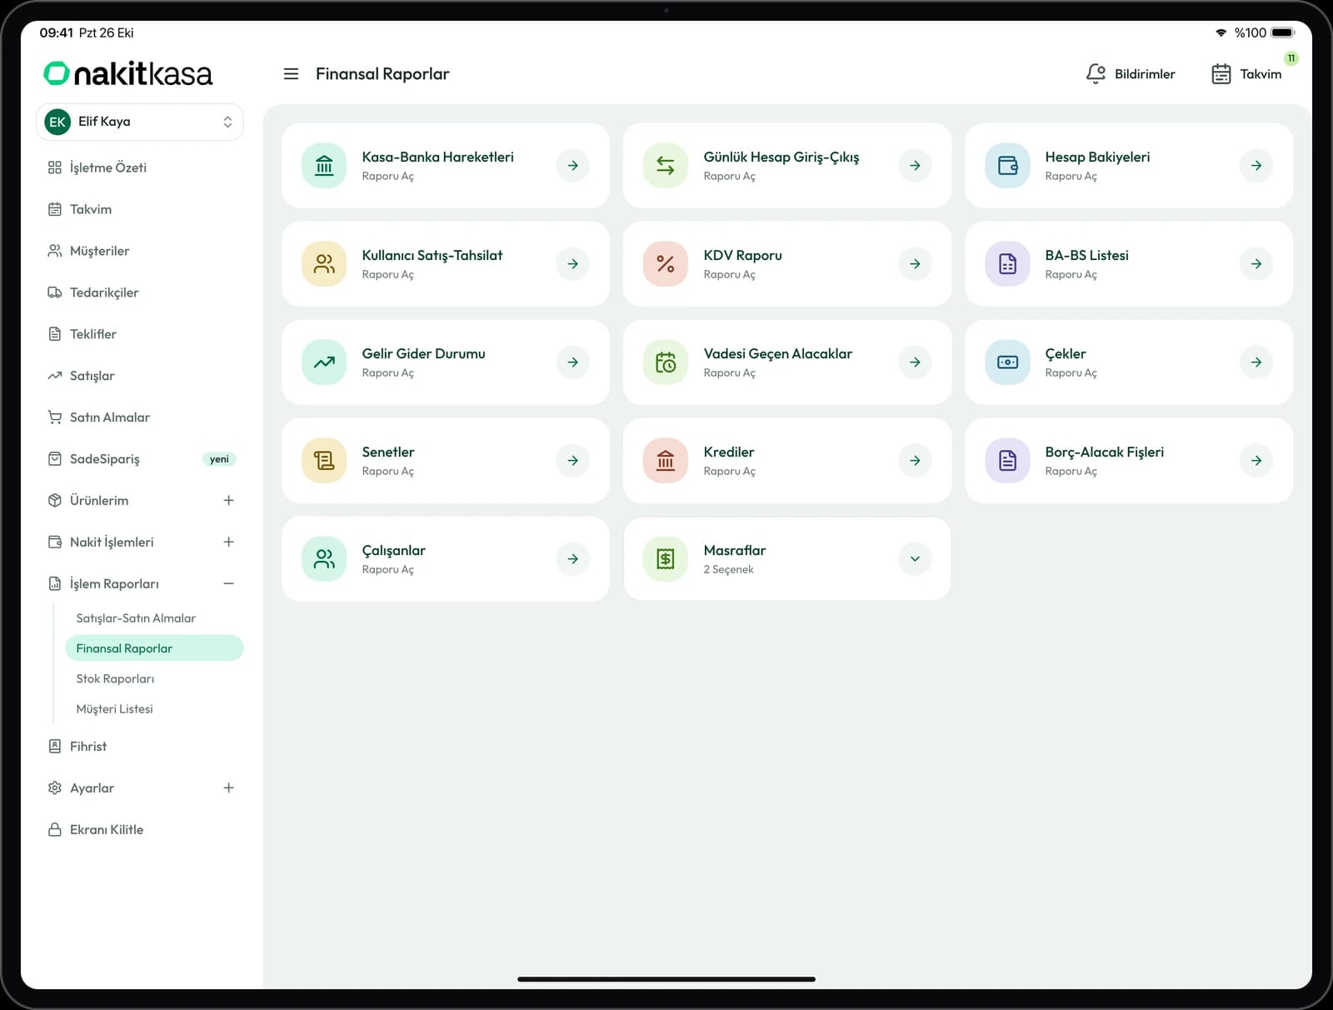Click the Çalışanlar people icon

click(324, 559)
